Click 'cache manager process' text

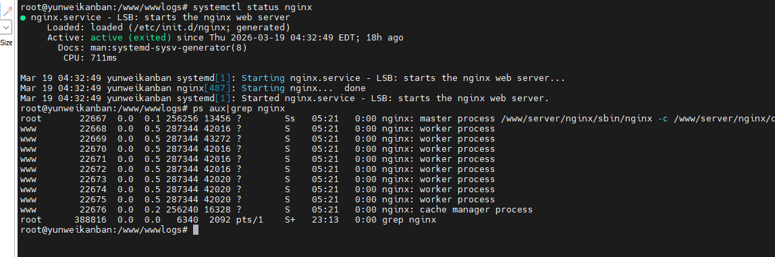click(476, 210)
